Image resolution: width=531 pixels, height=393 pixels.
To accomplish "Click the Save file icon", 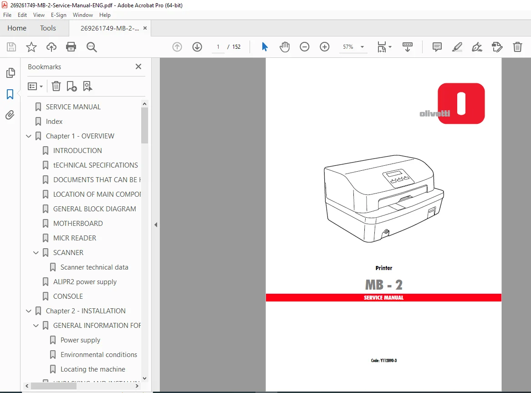I will coord(11,47).
